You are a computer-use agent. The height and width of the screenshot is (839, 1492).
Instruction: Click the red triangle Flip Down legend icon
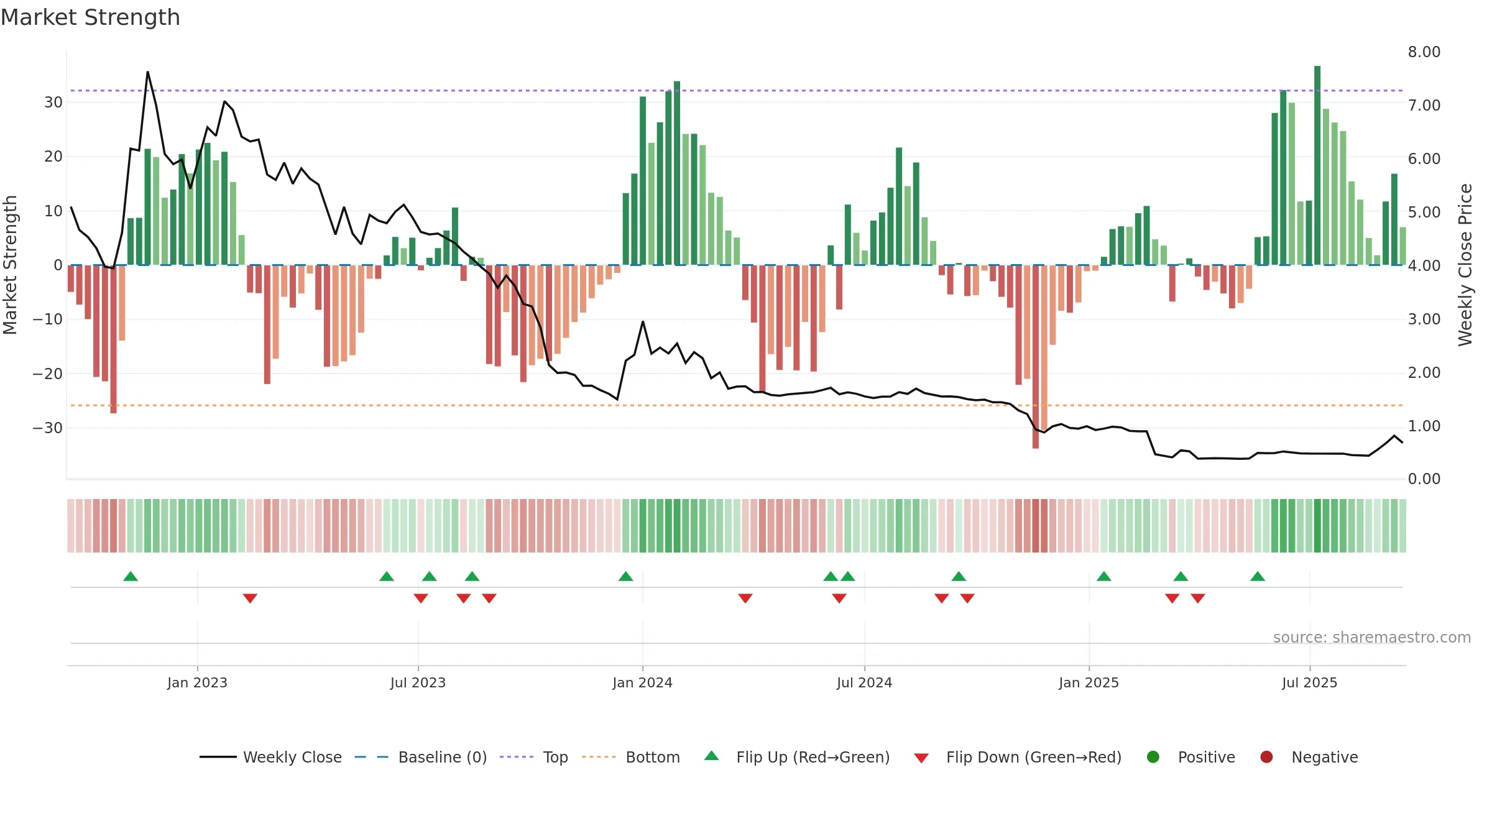(x=922, y=758)
